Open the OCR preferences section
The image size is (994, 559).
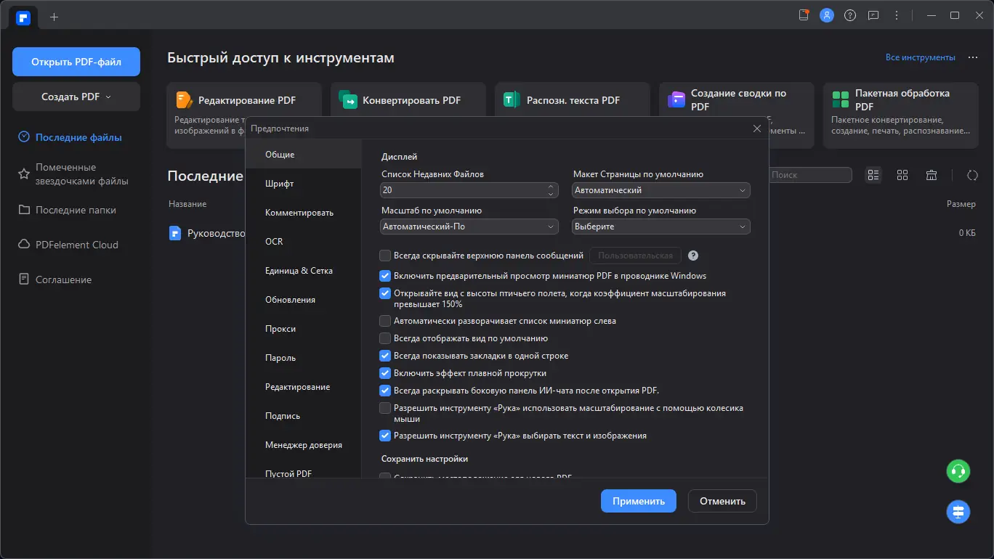point(274,242)
